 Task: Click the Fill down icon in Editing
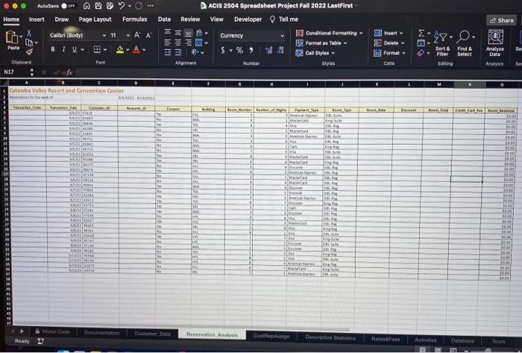tap(421, 43)
